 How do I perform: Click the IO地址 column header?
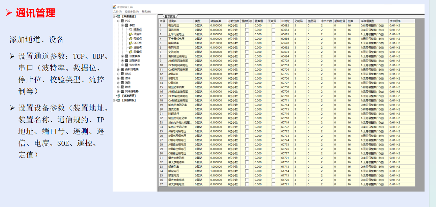coord(287,21)
